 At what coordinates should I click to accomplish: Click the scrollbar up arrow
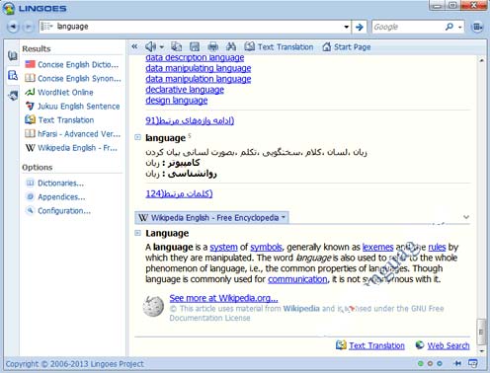(x=481, y=60)
